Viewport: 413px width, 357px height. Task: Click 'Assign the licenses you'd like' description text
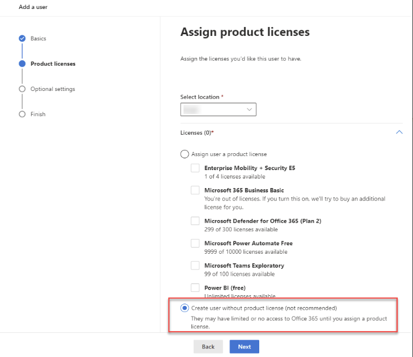(x=241, y=59)
